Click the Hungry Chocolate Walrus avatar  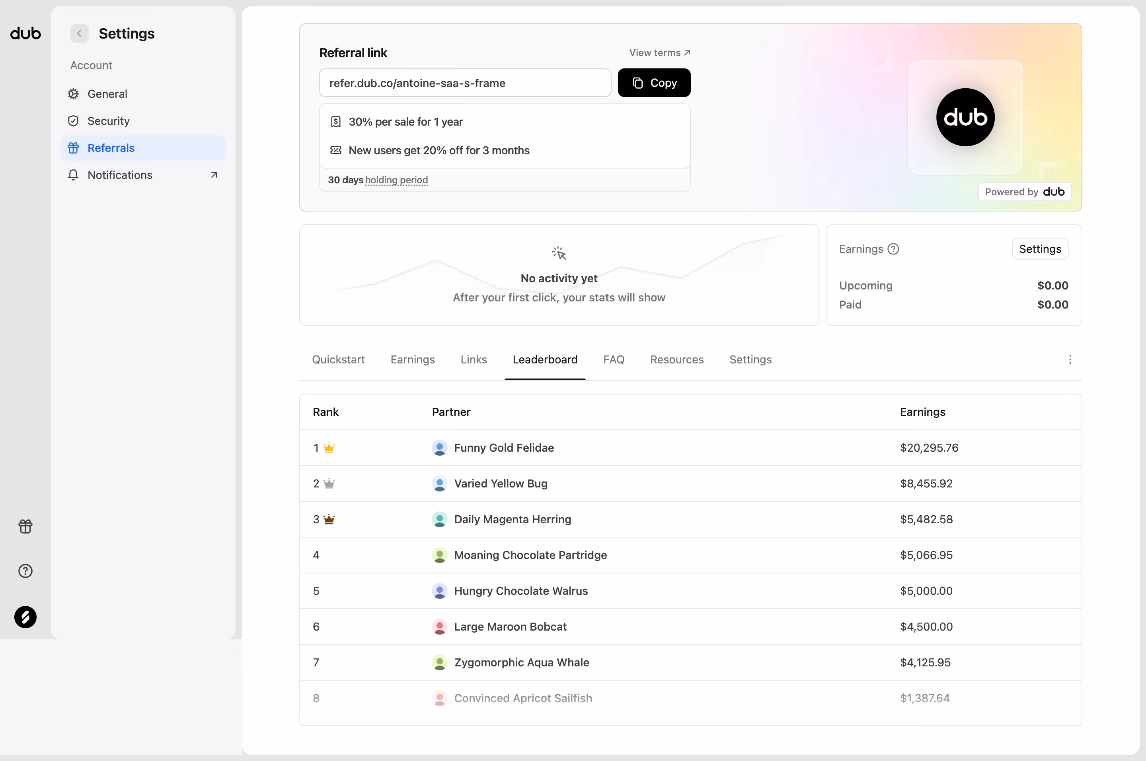click(439, 591)
